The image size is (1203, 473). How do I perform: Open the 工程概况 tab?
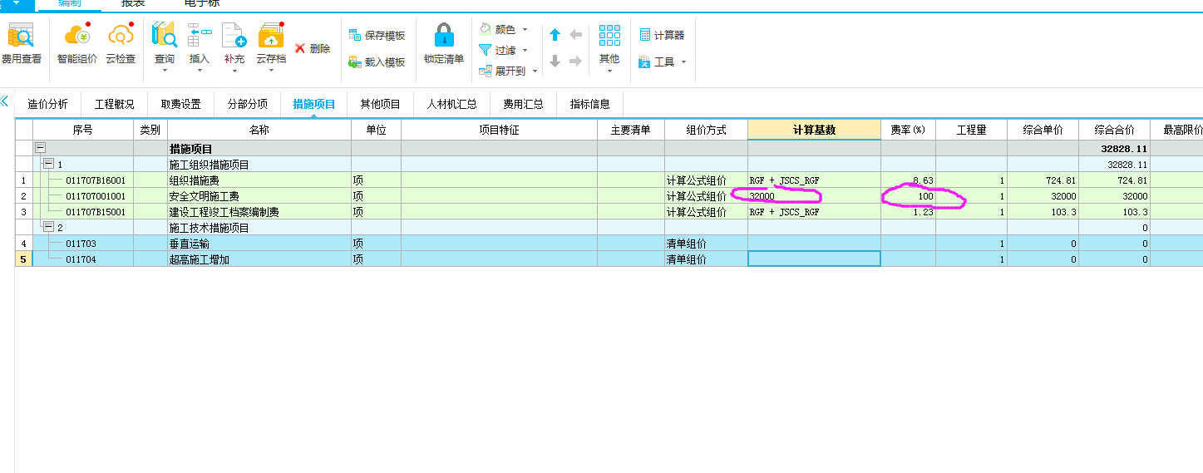(x=114, y=104)
